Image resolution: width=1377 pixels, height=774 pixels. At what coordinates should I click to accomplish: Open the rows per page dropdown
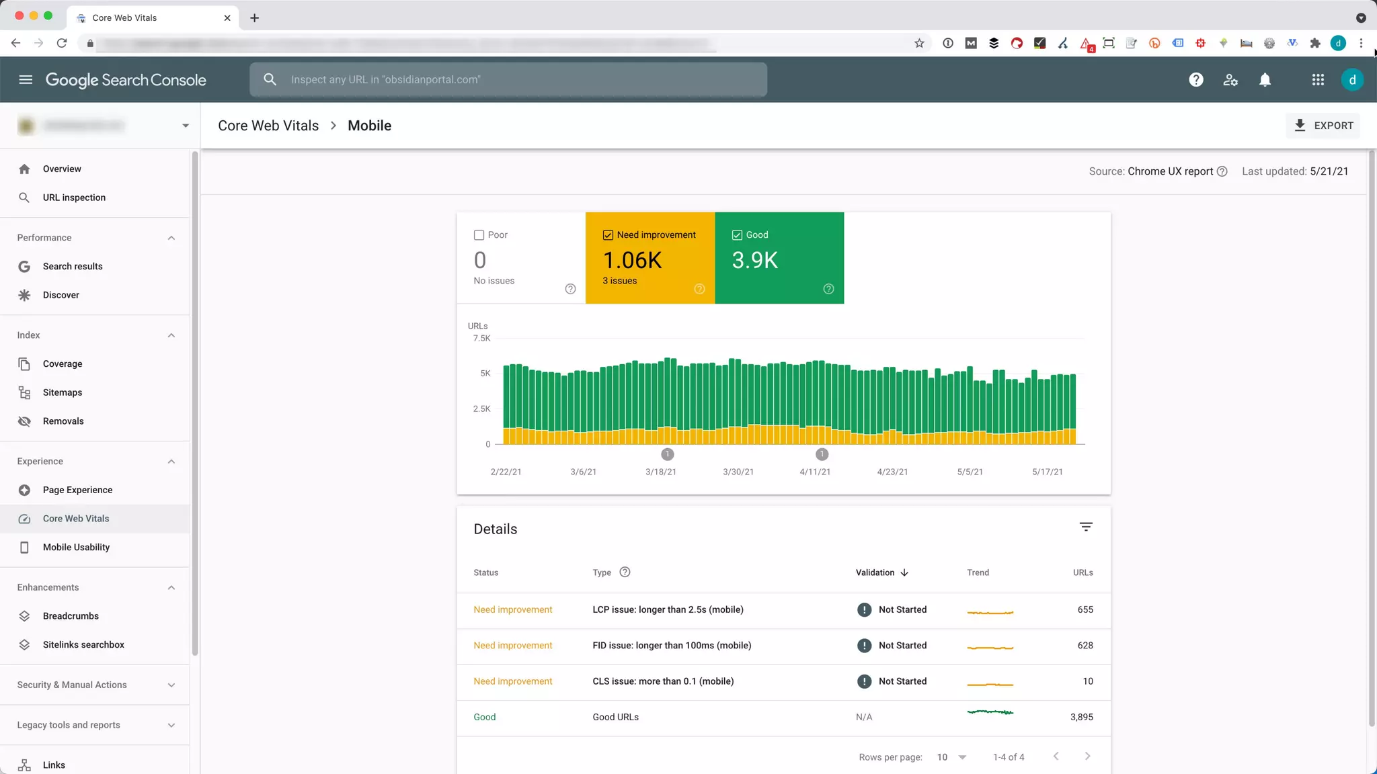pyautogui.click(x=951, y=757)
